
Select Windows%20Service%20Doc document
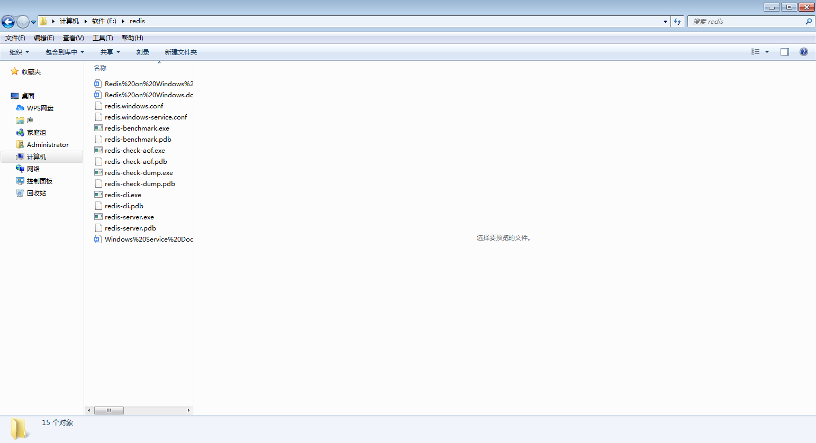coord(143,239)
